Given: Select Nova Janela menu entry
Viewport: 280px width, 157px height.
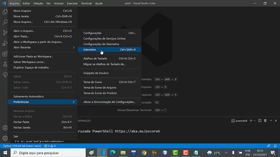Looking at the screenshot, I should tap(43, 16).
